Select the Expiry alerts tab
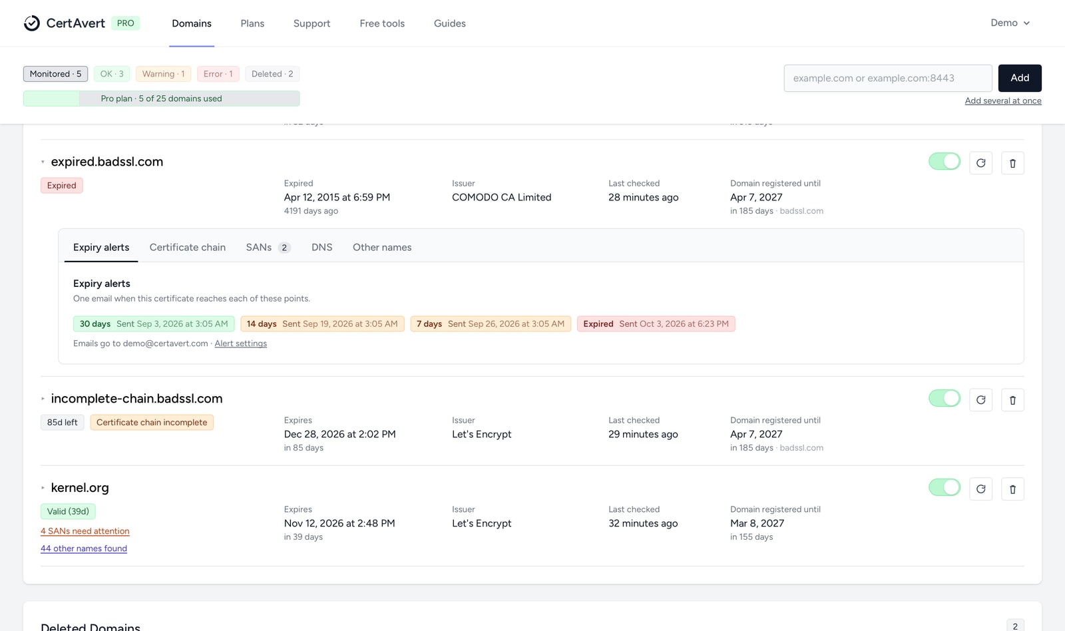This screenshot has height=631, width=1065. coord(101,247)
